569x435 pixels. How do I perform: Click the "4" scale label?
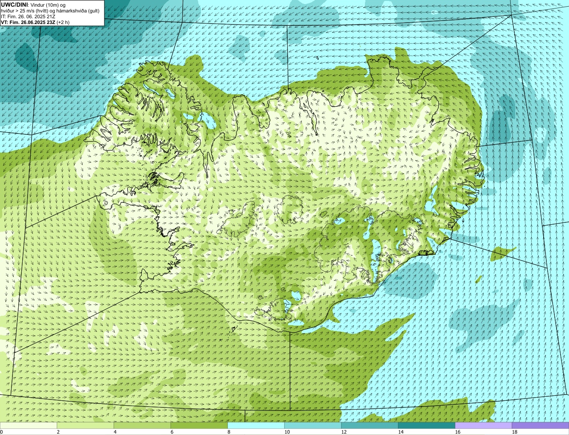point(115,432)
